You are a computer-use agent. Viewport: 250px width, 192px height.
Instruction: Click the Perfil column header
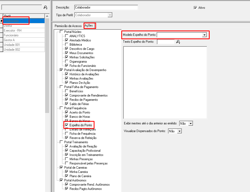point(23,16)
